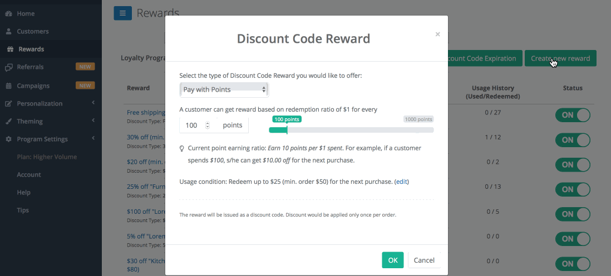
Task: Click the Theming brush icon
Action: [8, 122]
